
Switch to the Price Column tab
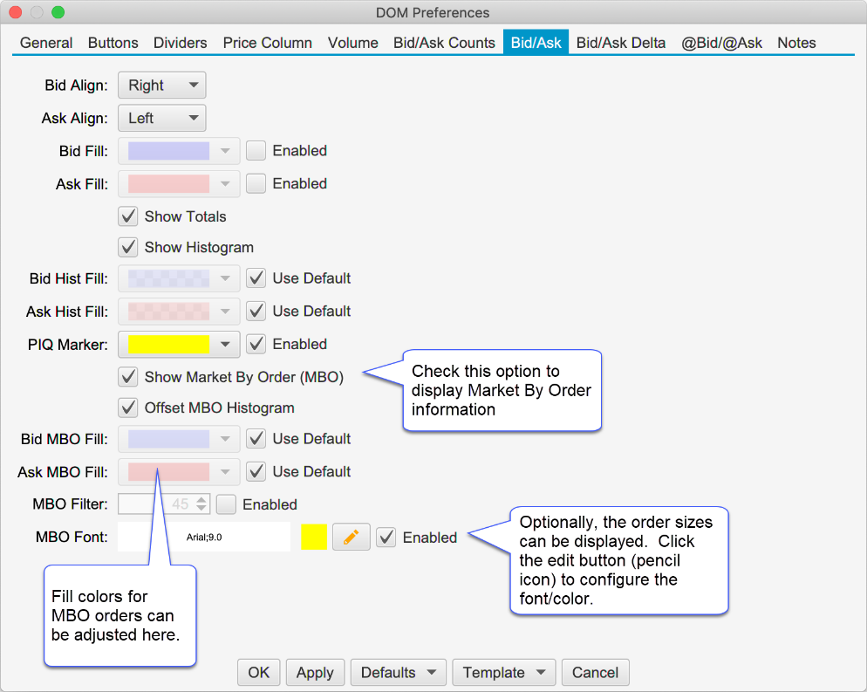point(267,43)
